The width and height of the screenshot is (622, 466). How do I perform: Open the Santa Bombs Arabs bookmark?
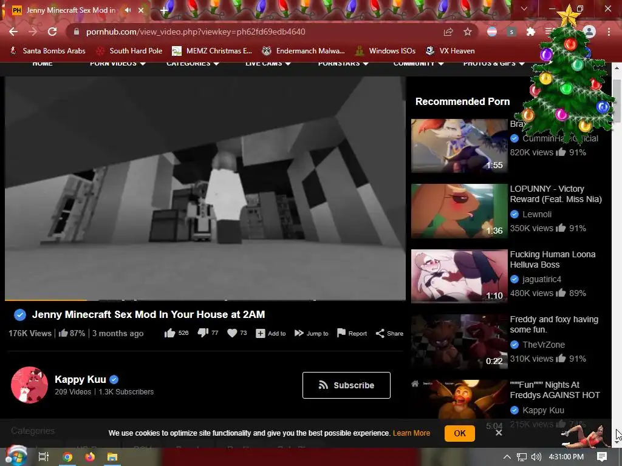47,51
